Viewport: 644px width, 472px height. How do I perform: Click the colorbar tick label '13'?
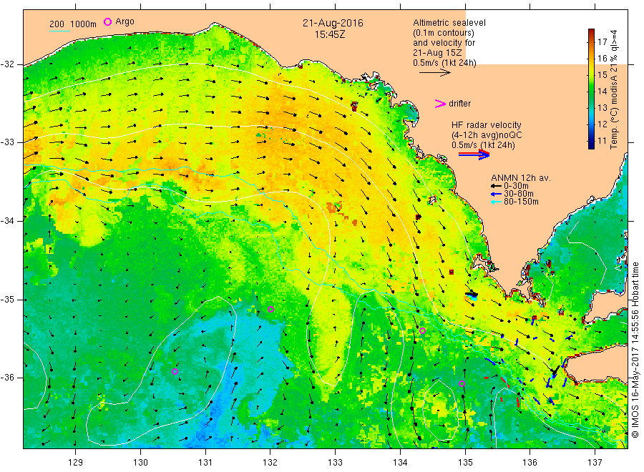click(x=602, y=107)
